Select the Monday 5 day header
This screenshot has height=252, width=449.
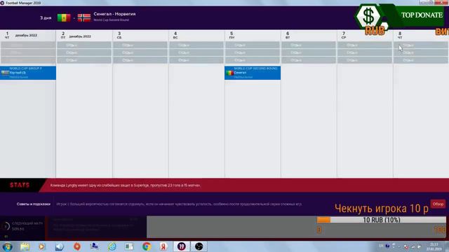253,35
